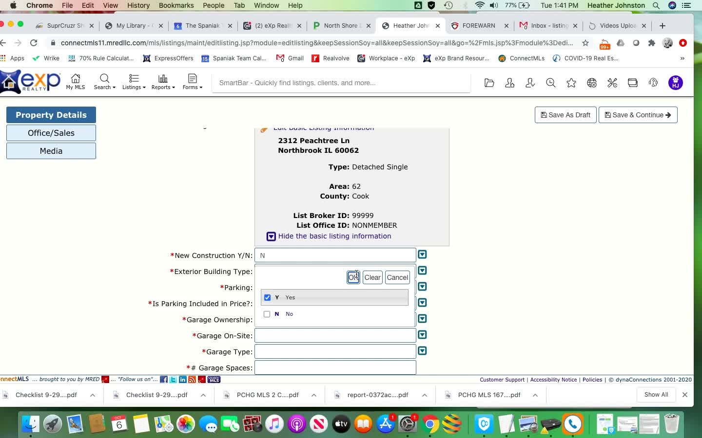The width and height of the screenshot is (702, 438).
Task: Expand Garage Ownership dropdown arrow
Action: [422, 319]
